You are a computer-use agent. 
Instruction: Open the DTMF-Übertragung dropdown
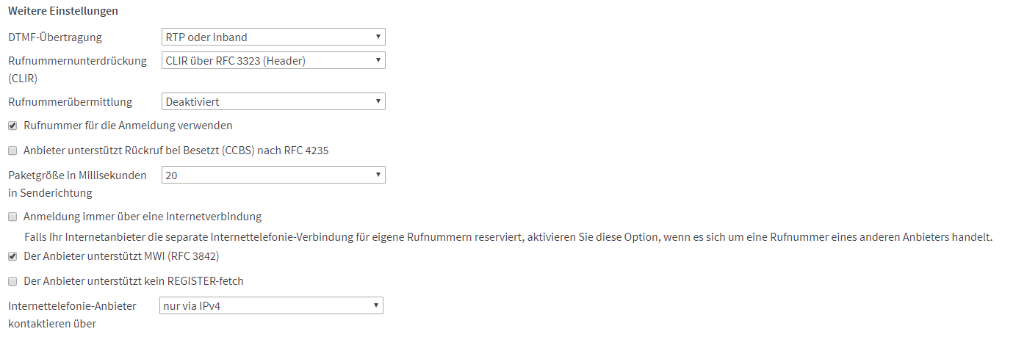(273, 37)
